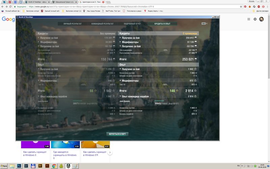The height and width of the screenshot is (169, 270).
Task: Open Google notifications bell
Action: 255,19
